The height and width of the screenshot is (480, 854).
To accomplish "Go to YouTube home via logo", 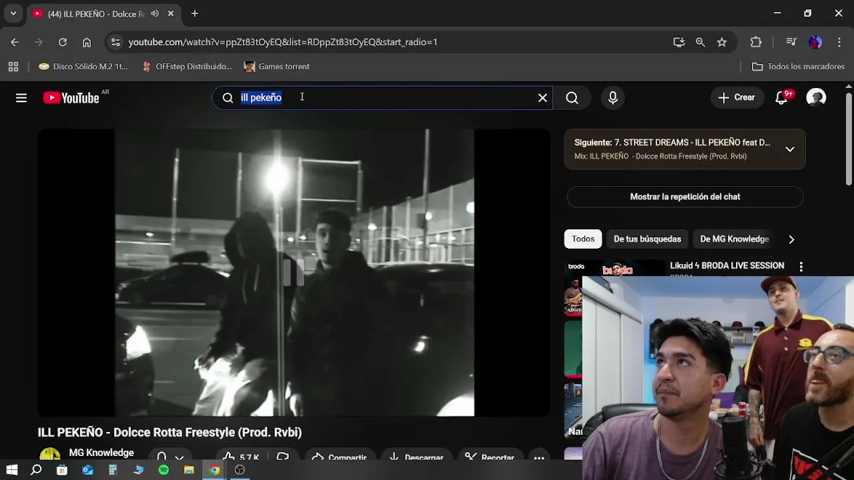I will [71, 98].
